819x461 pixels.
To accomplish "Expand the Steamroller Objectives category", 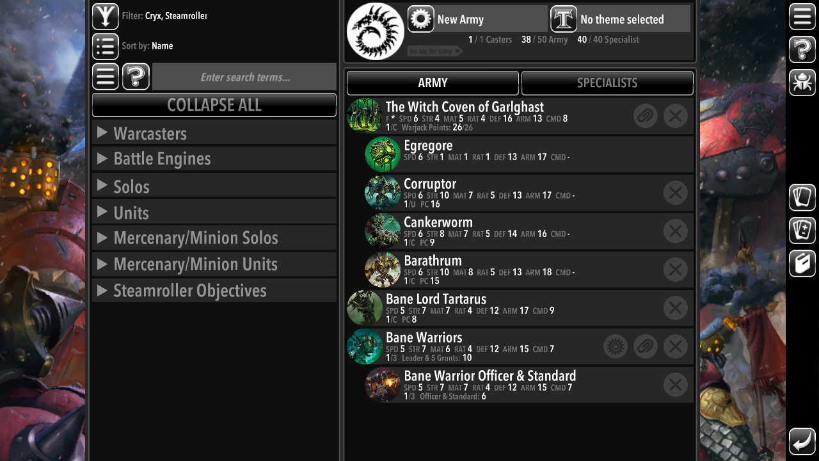I will coord(214,291).
